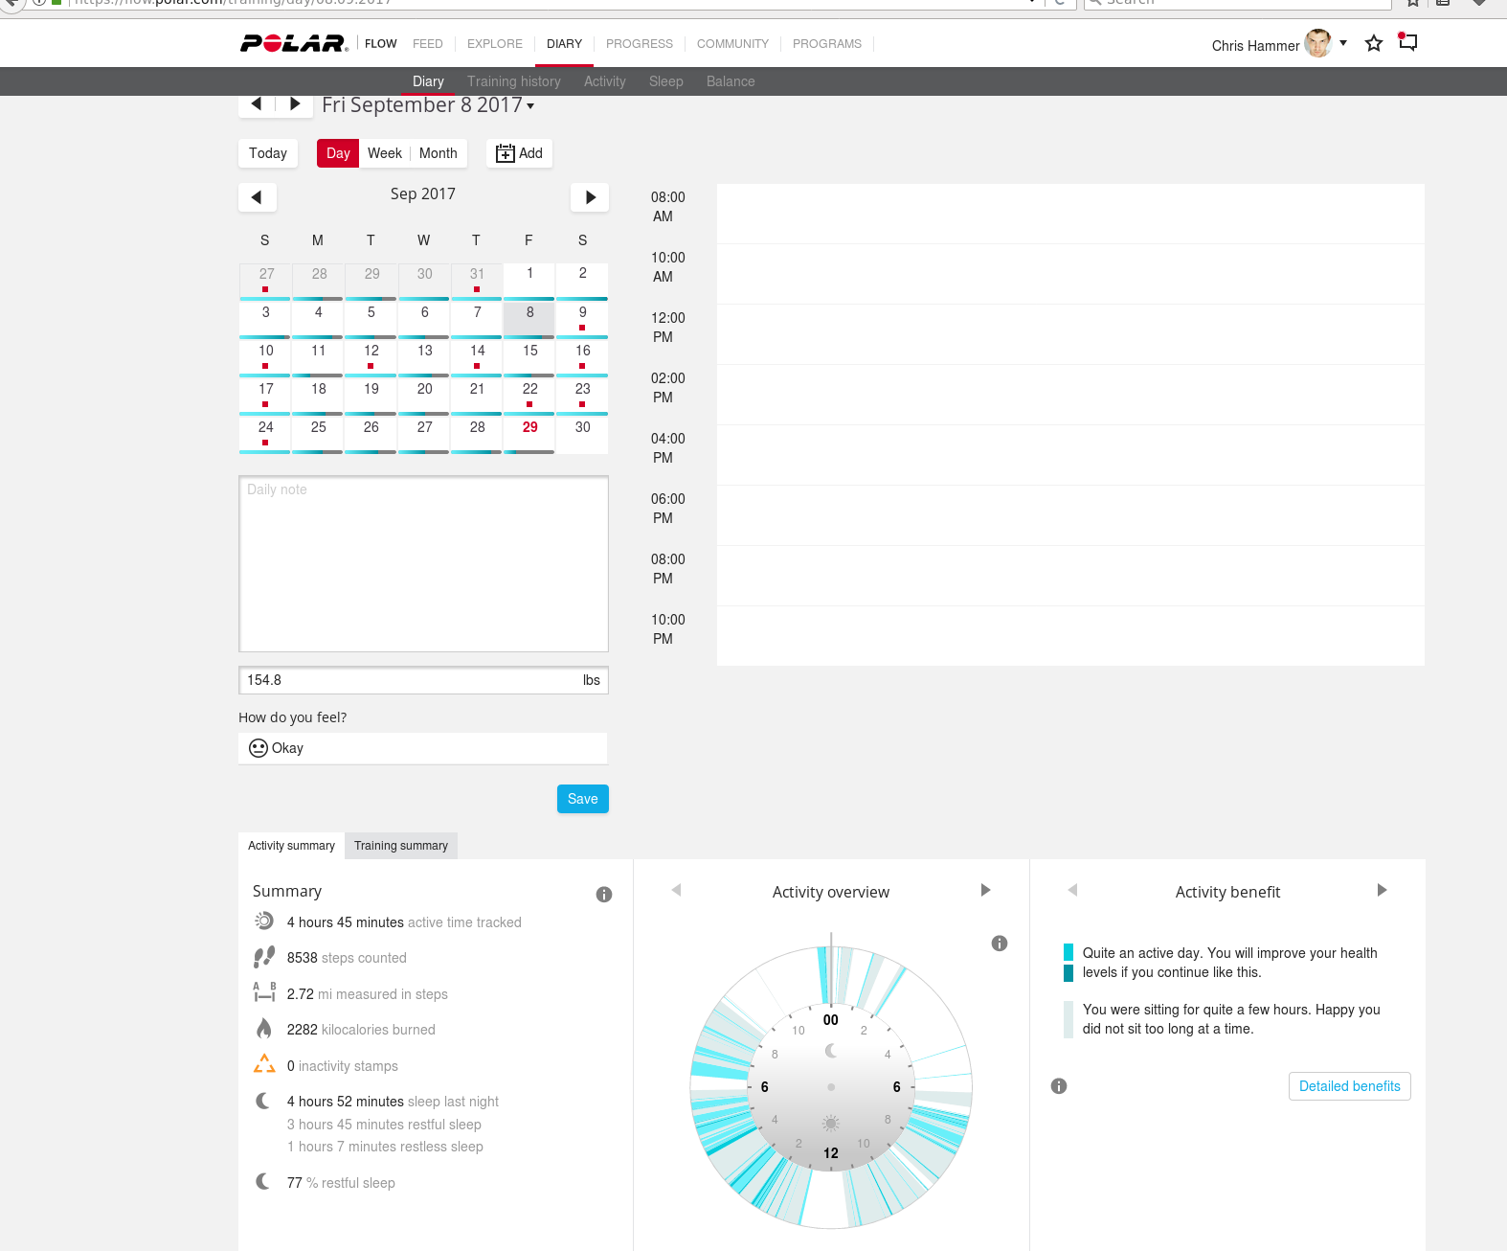
Task: Click the restful sleep percent moon icon
Action: (x=262, y=1181)
